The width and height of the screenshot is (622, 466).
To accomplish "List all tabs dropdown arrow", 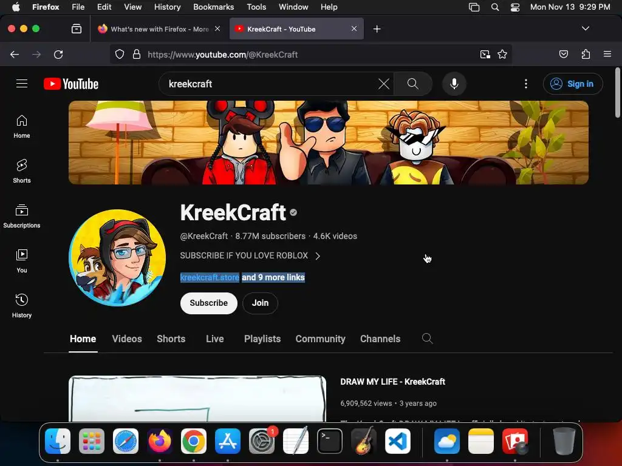I will coord(586,29).
